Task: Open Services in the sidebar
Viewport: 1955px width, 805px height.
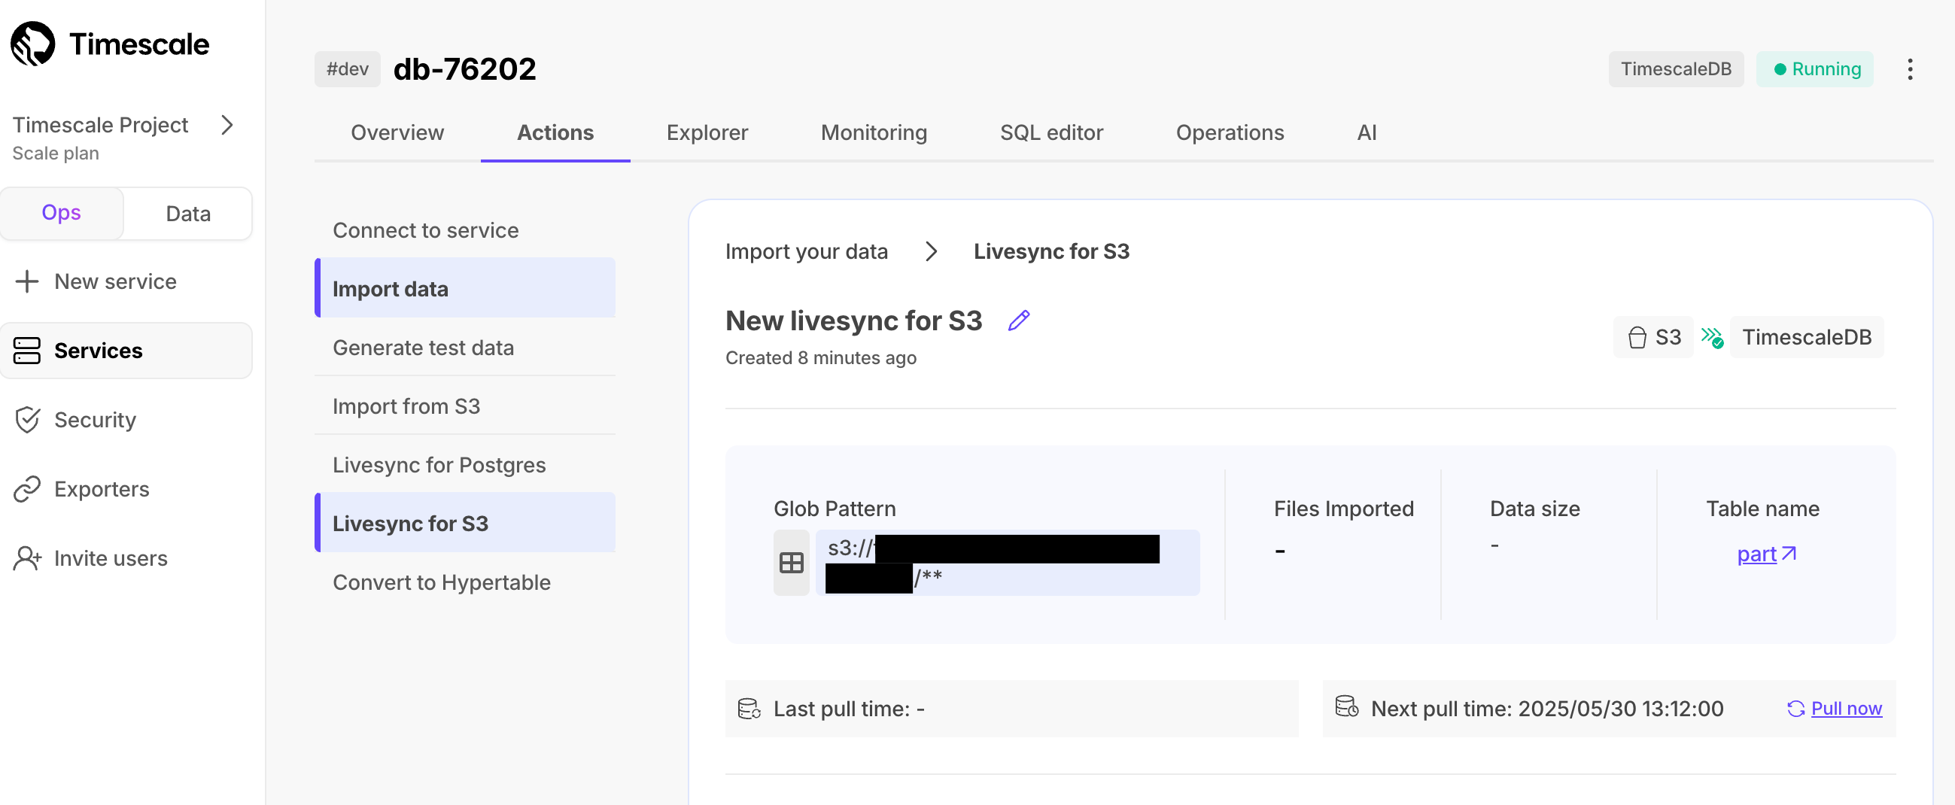Action: click(x=126, y=351)
